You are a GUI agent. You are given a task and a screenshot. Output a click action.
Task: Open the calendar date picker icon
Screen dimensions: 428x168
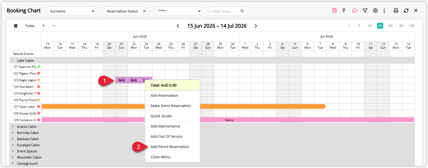16,26
